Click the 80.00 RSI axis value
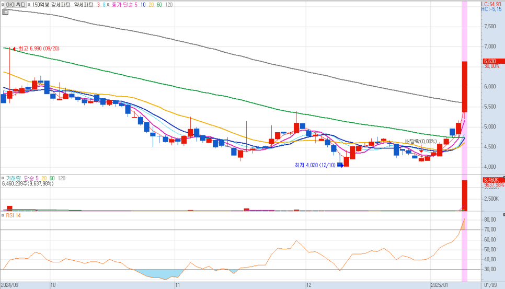The height and width of the screenshot is (289, 505). pos(490,219)
